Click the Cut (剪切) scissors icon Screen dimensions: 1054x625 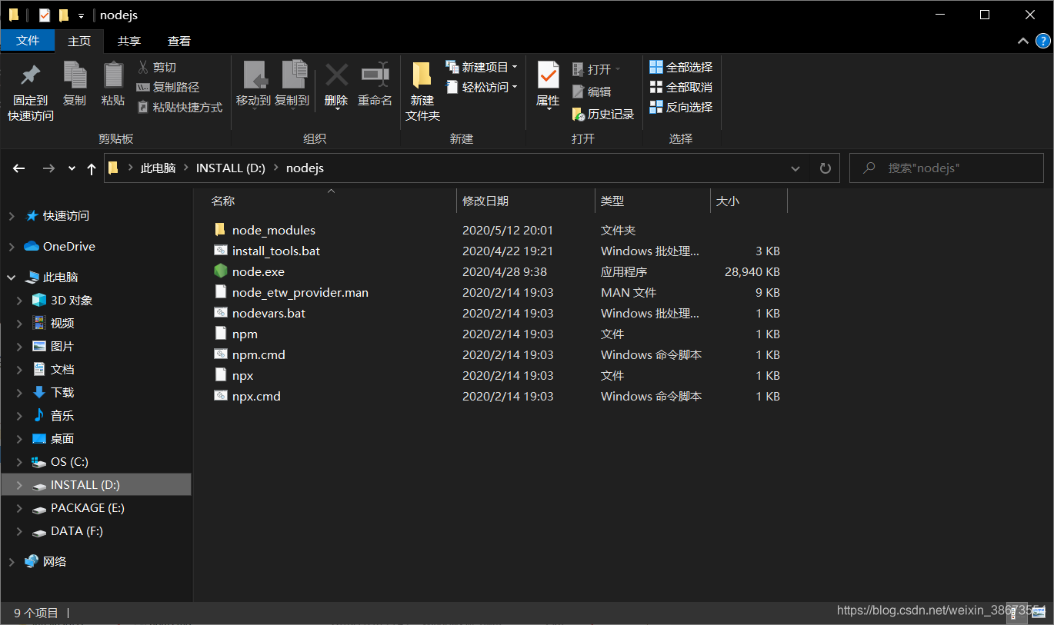coord(142,67)
